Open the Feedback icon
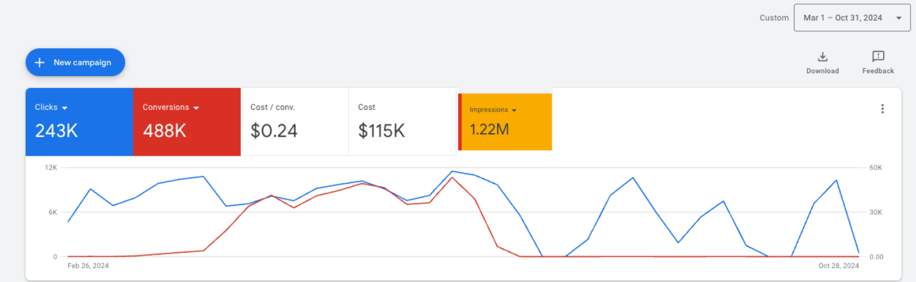 point(878,57)
